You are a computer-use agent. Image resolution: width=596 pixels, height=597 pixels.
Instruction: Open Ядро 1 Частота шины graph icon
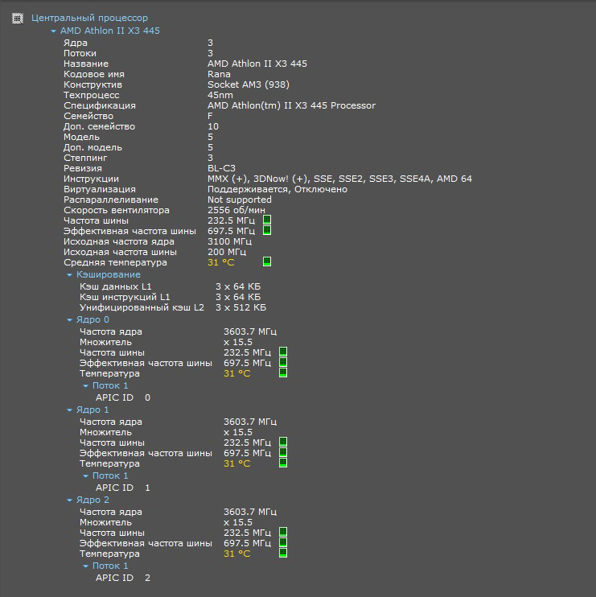click(283, 442)
